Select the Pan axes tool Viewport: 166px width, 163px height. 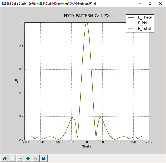pos(28,158)
